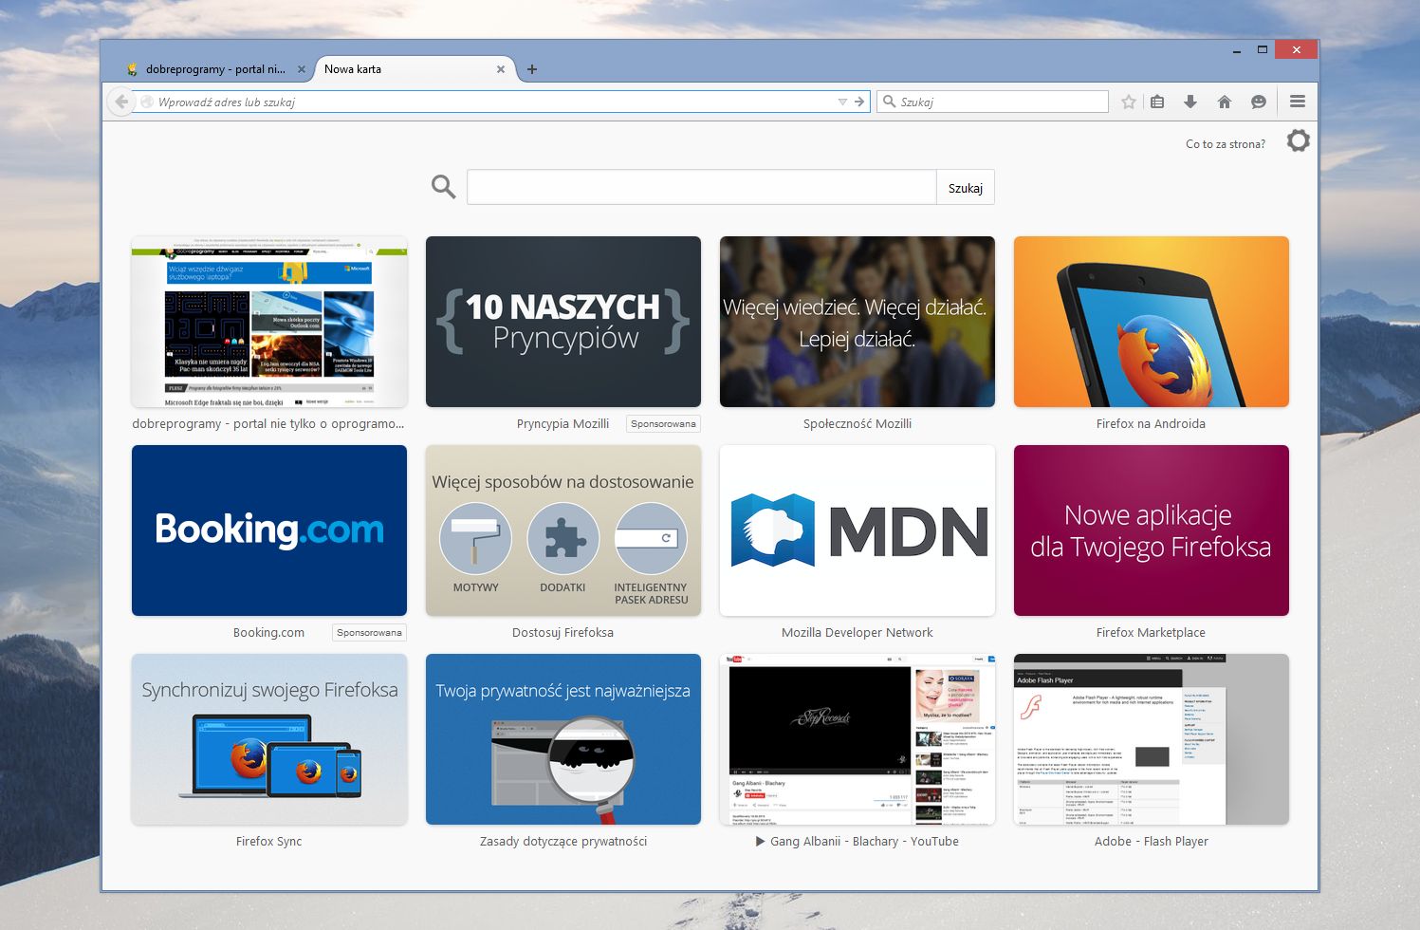Click the large page search magnifier icon
The width and height of the screenshot is (1420, 930).
tap(443, 187)
